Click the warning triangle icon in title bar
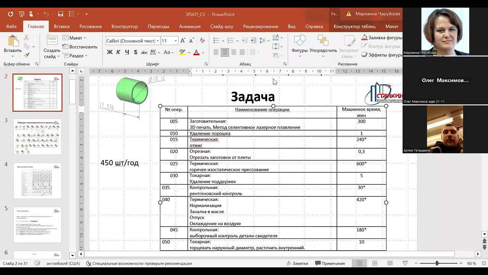Screen dimensions: 488x275 (349, 14)
